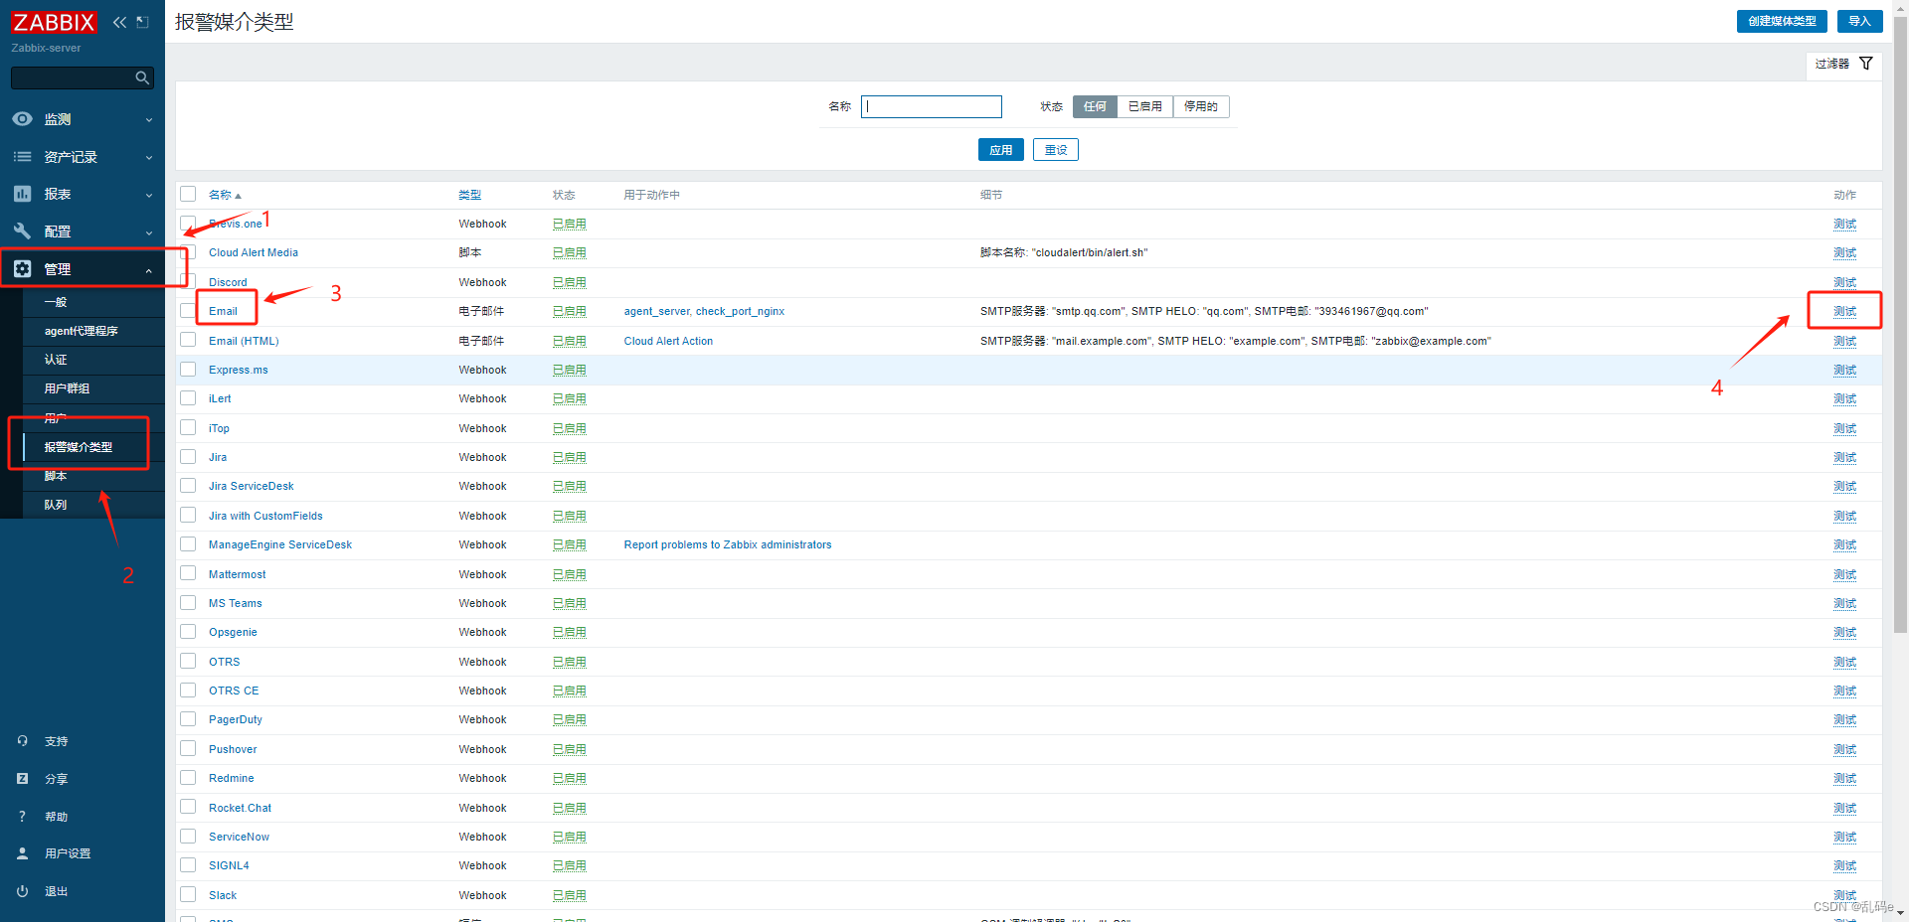Expand the 报表 menu chevron
The height and width of the screenshot is (922, 1909).
pos(149,195)
